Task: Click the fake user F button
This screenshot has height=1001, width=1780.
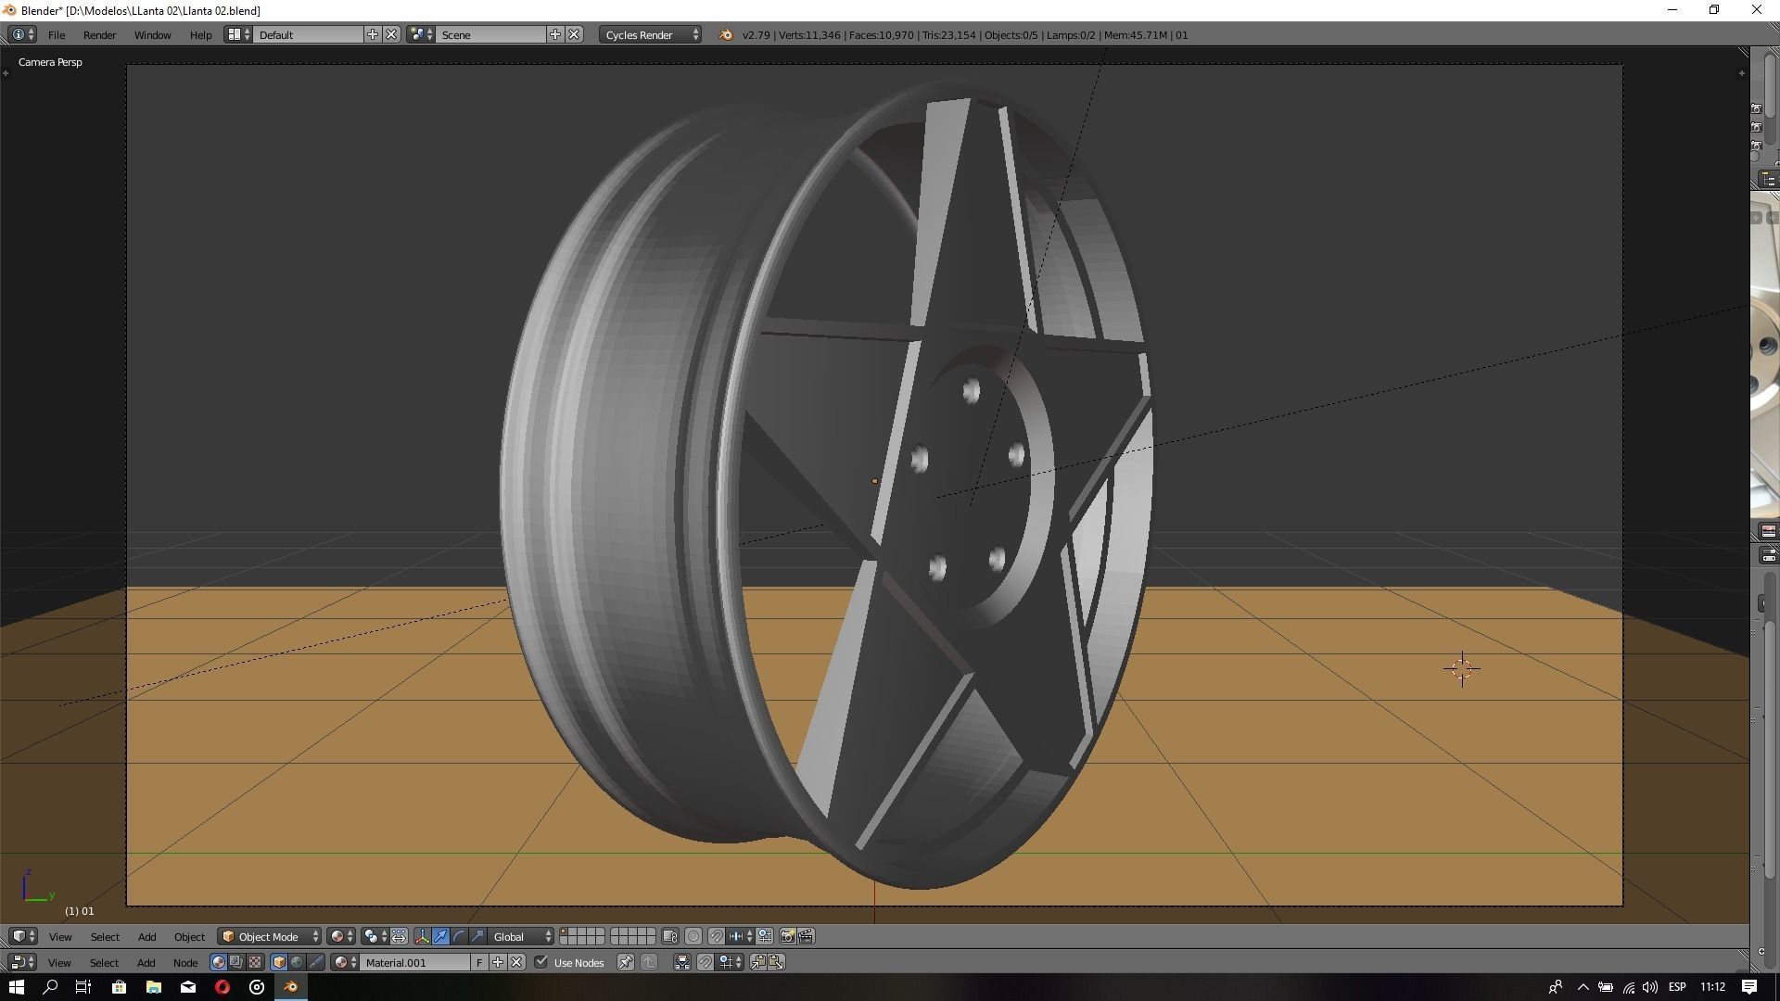Action: 479,962
